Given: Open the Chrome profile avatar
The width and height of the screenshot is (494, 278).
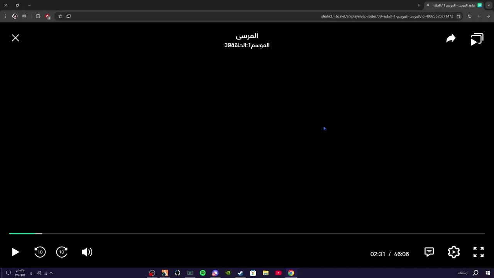Looking at the screenshot, I should [x=15, y=16].
